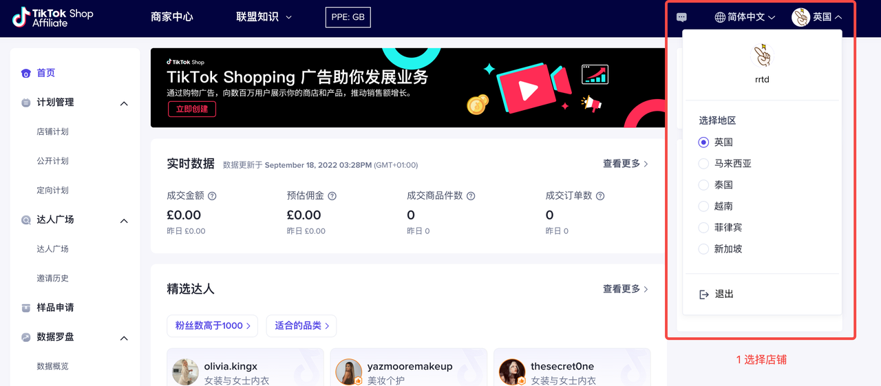Image resolution: width=881 pixels, height=386 pixels.
Task: Click the 数据罗盘 sidebar section icon
Action: (26, 337)
